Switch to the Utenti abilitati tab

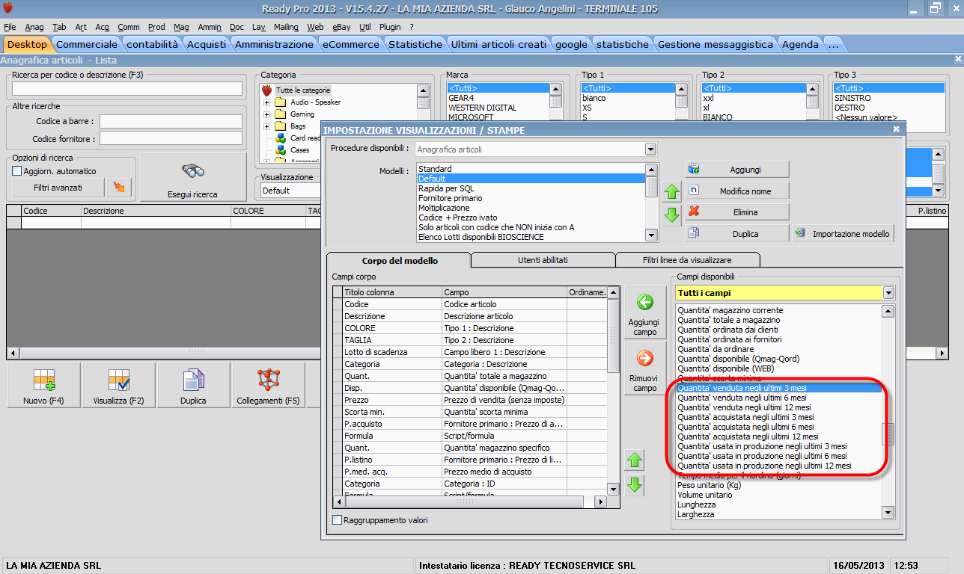(543, 260)
